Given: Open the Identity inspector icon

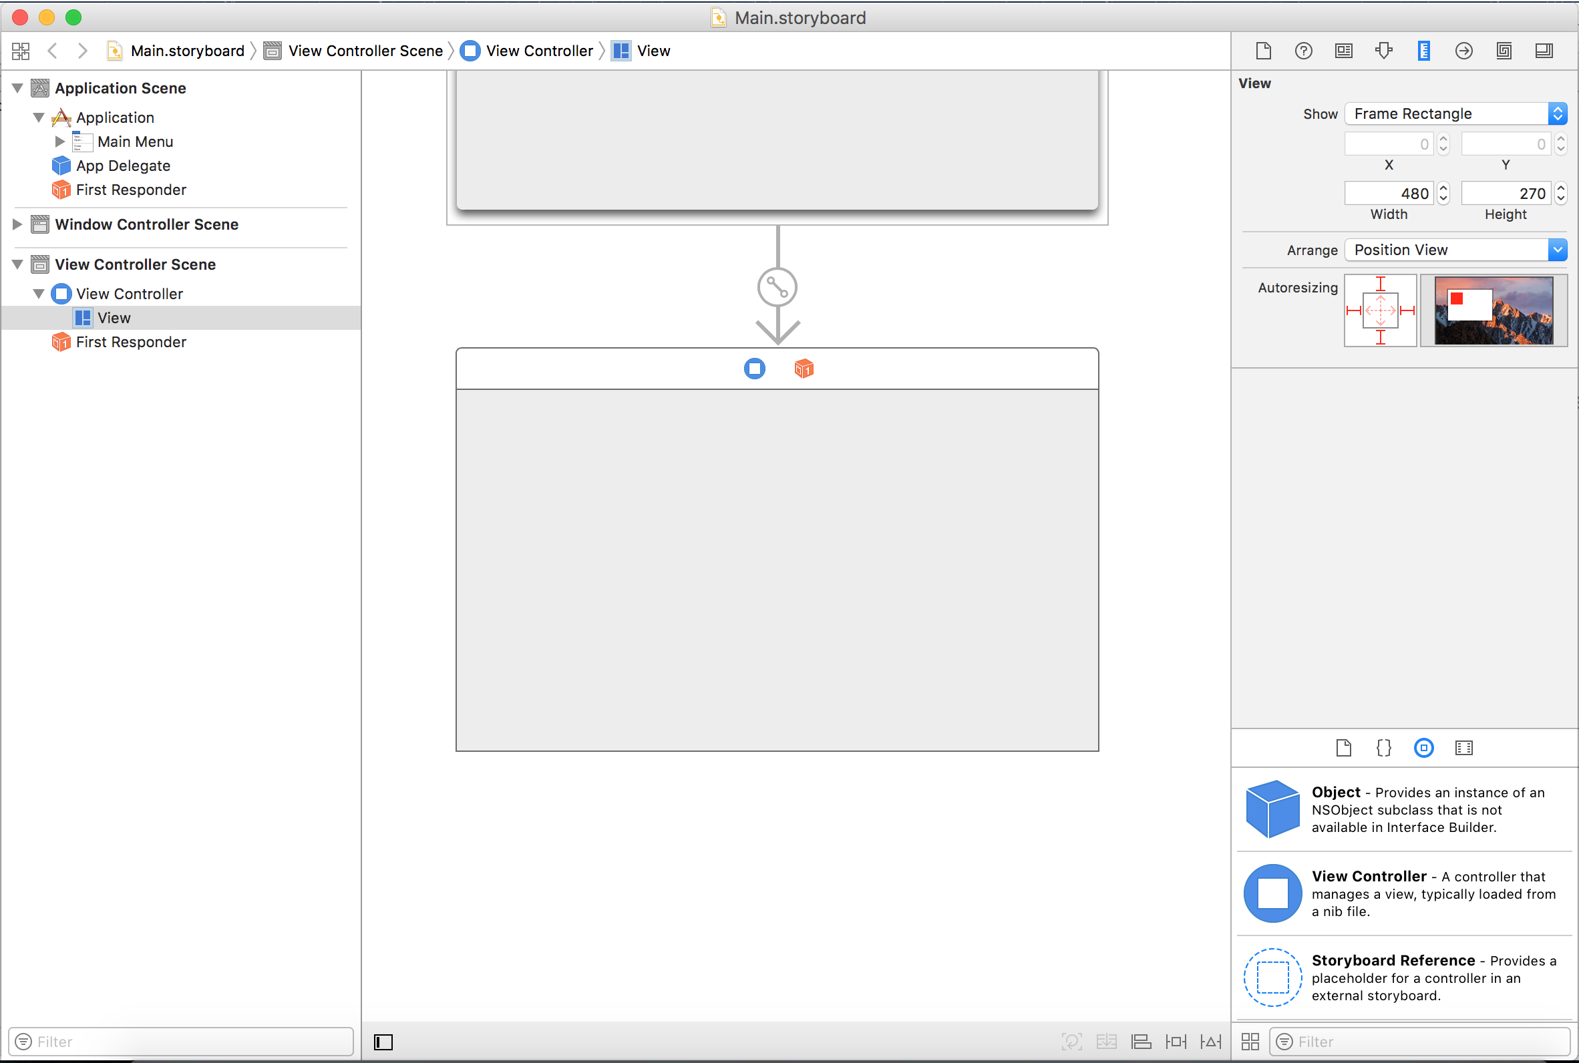Looking at the screenshot, I should click(1343, 51).
